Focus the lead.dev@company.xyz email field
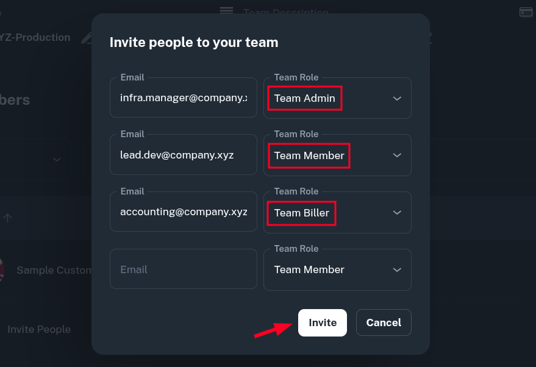The height and width of the screenshot is (367, 536). pos(184,155)
